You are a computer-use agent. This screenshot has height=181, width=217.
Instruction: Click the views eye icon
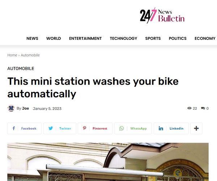click(189, 108)
